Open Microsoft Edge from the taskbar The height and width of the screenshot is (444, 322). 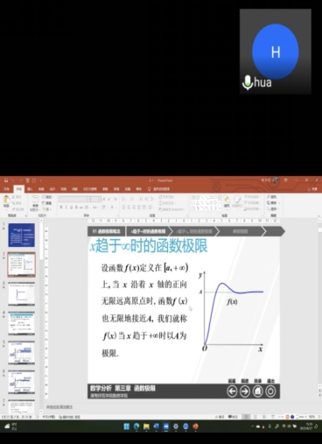coord(136,426)
